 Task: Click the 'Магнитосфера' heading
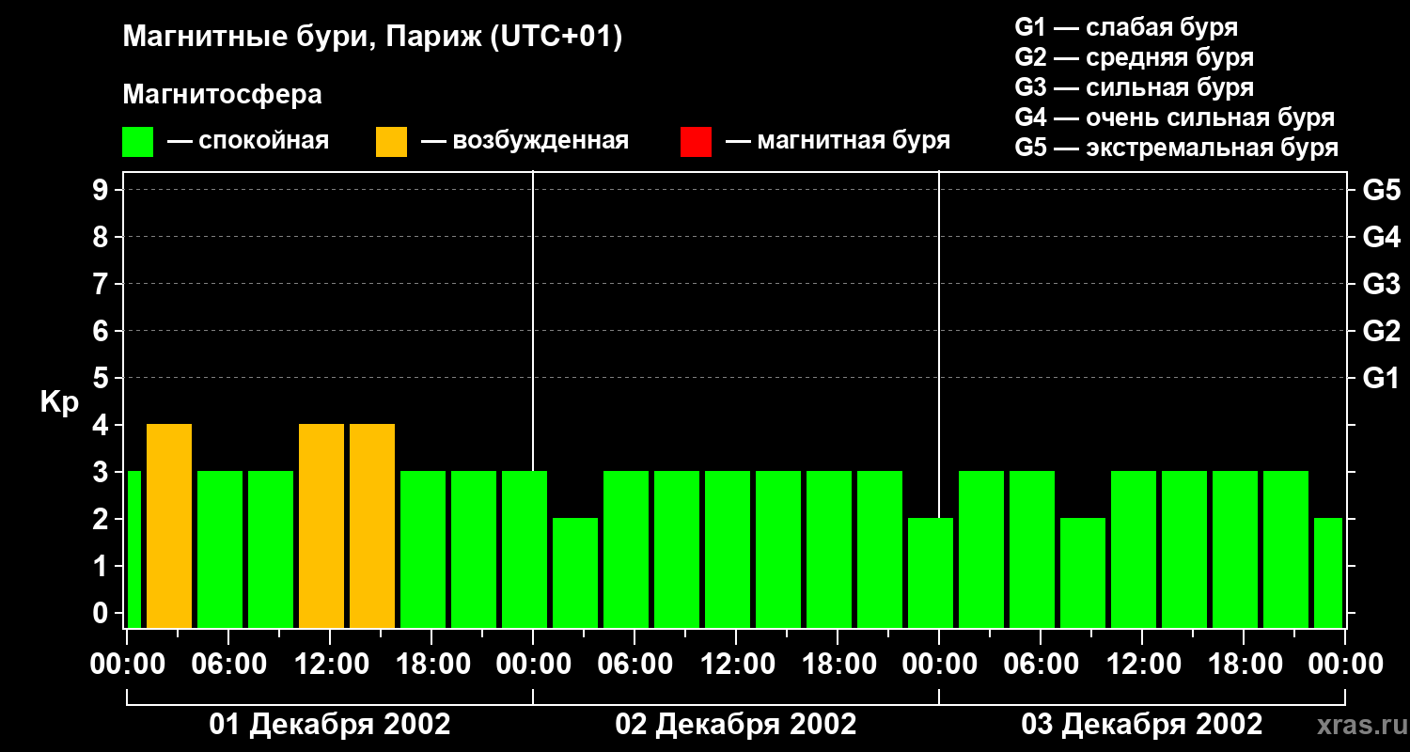click(x=222, y=95)
